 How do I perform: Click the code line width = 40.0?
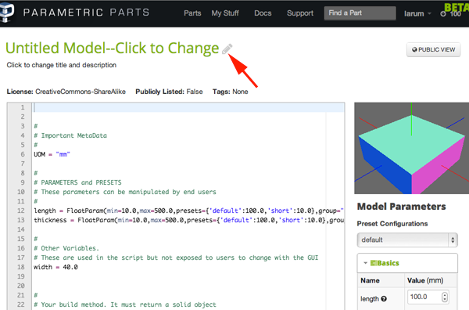click(55, 267)
